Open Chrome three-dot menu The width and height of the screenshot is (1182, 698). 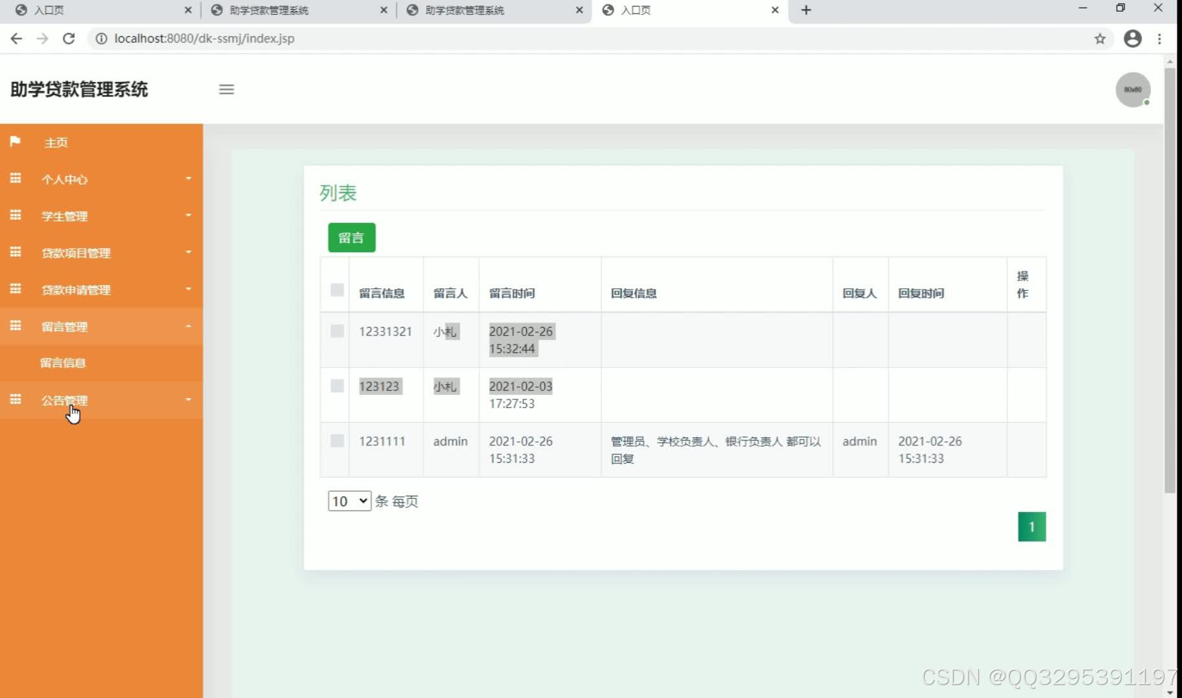click(1159, 39)
